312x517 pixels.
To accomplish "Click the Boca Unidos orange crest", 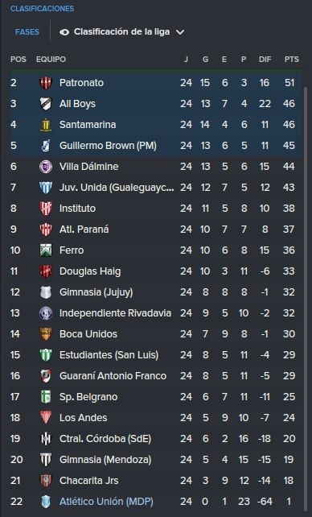I will 46,334.
